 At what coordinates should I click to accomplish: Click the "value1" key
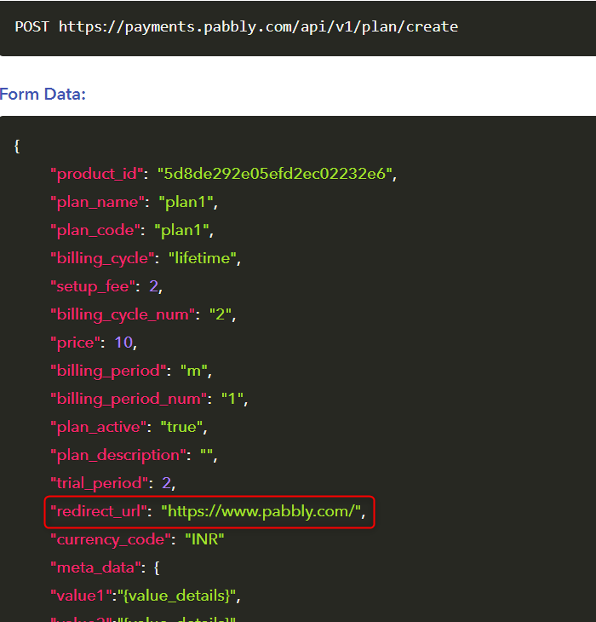(80, 596)
